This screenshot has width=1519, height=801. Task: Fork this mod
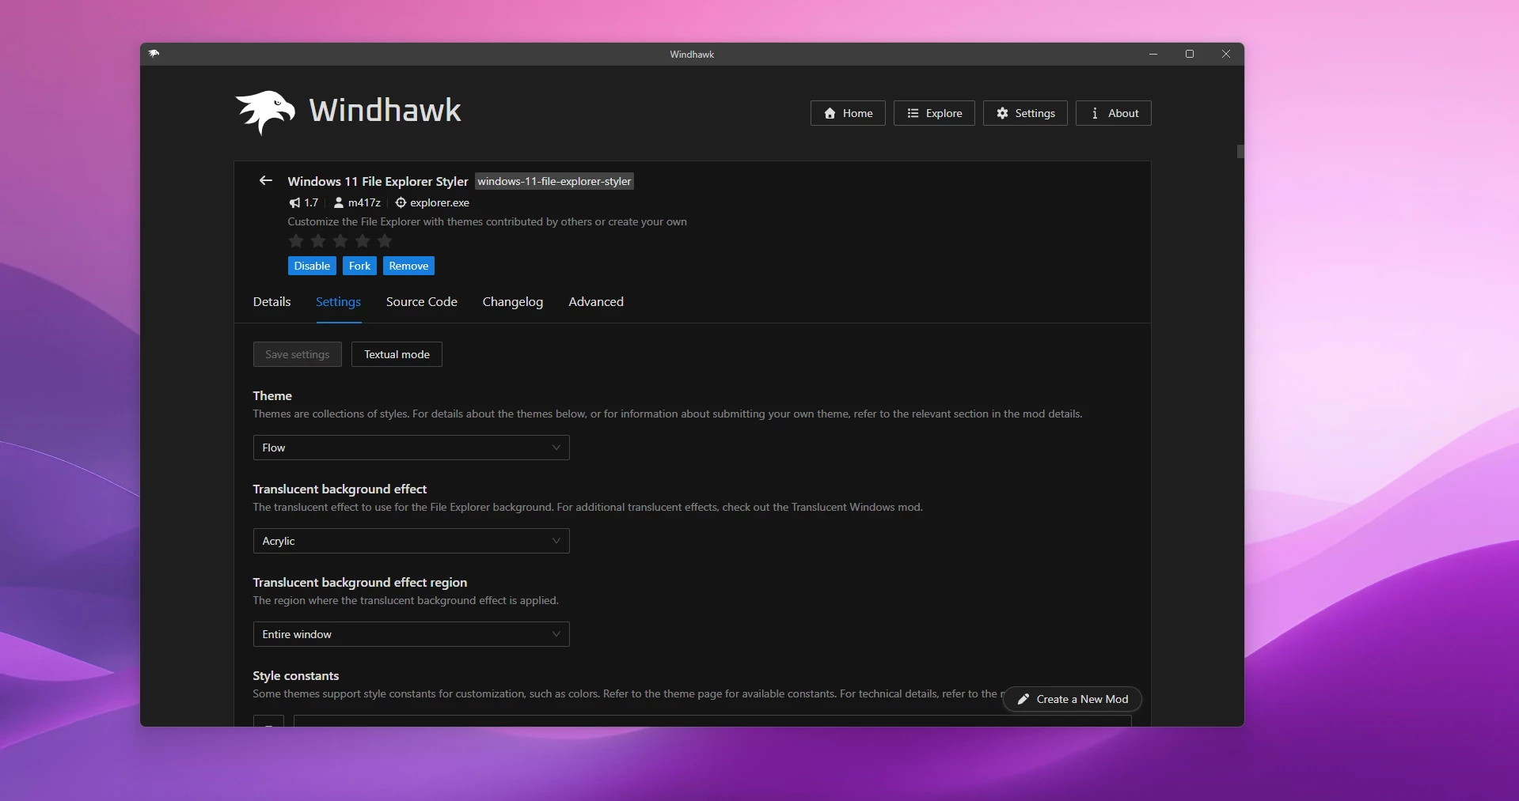click(359, 266)
